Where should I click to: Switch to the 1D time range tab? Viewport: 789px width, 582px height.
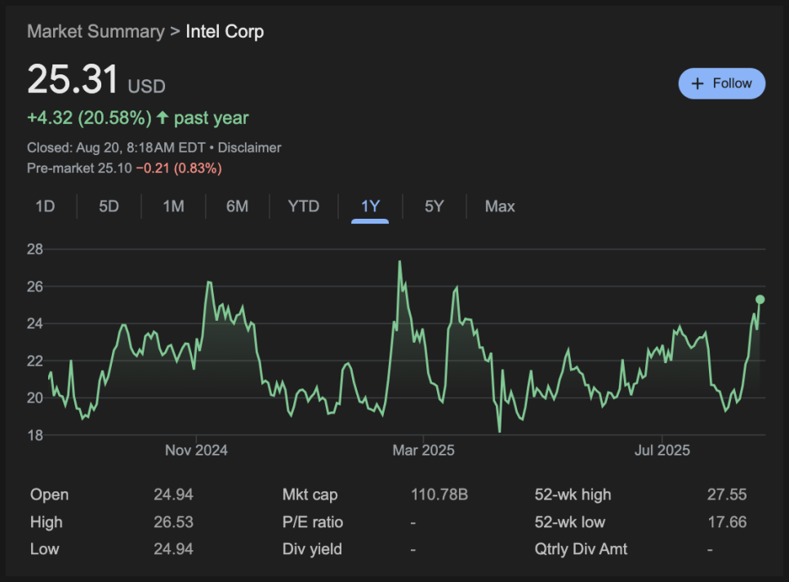(45, 207)
